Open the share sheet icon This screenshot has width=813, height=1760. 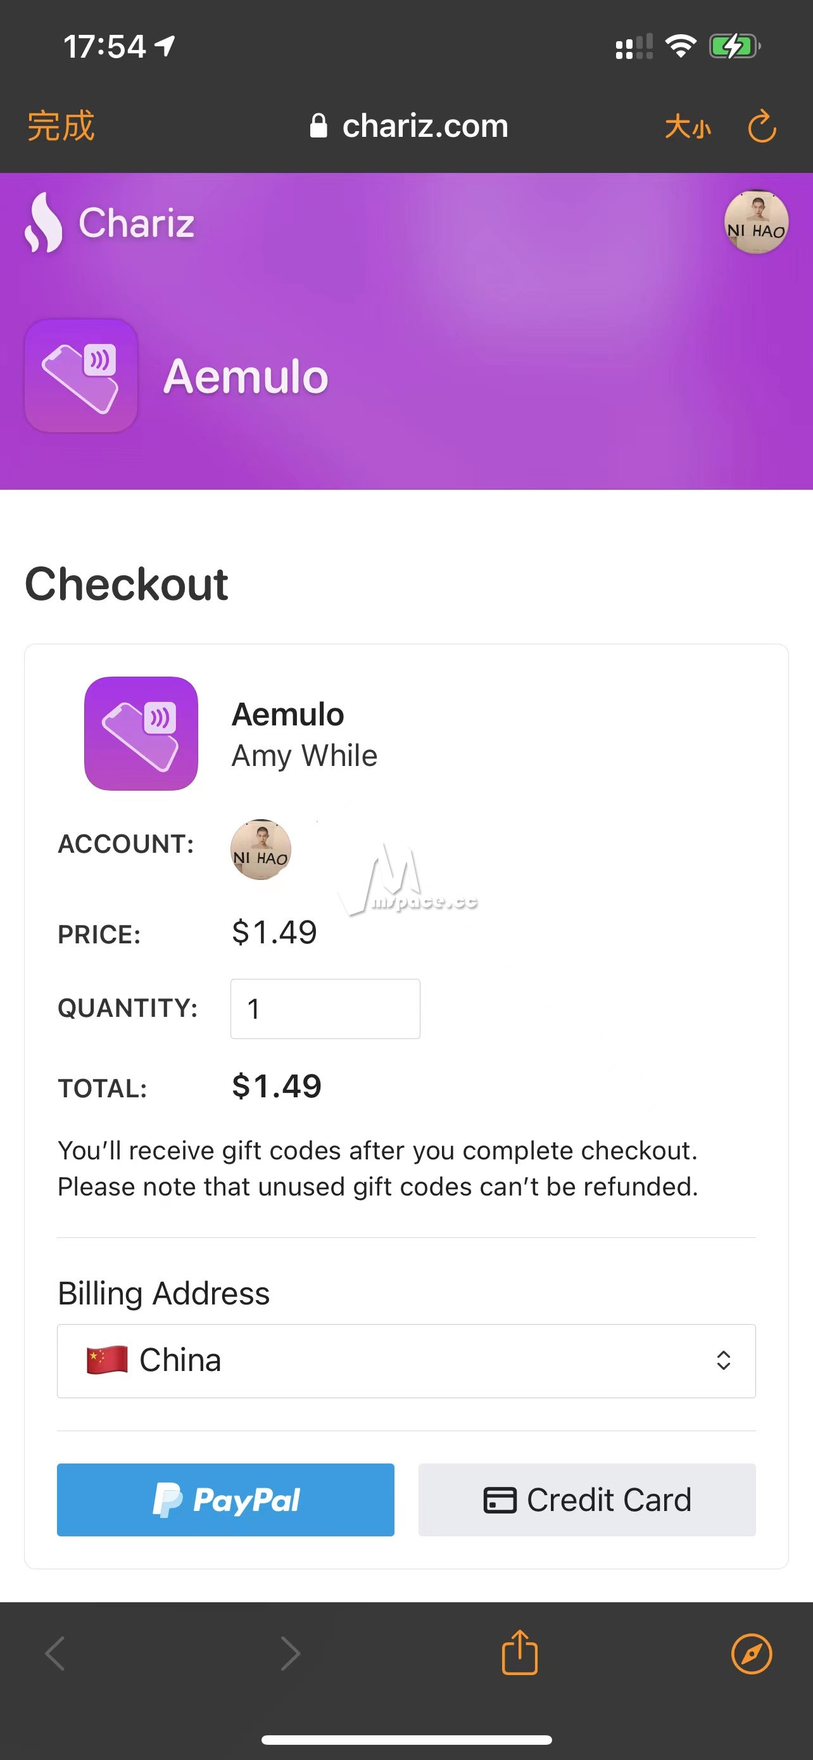[519, 1653]
